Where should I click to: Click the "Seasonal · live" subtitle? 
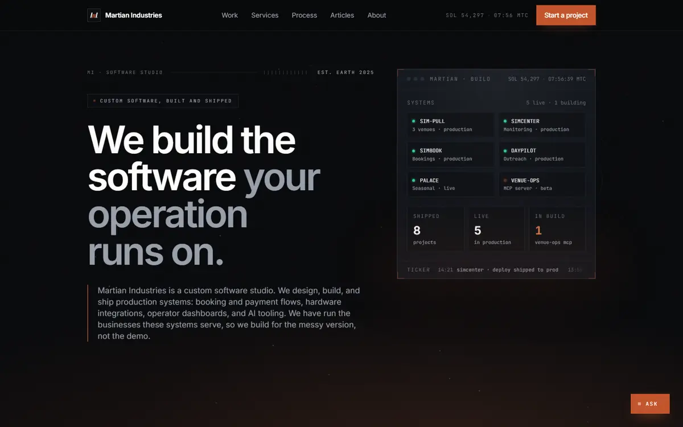tap(434, 188)
